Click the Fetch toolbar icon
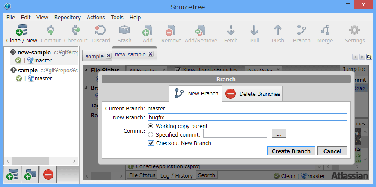Viewport: 376px width, 187px height. [231, 30]
